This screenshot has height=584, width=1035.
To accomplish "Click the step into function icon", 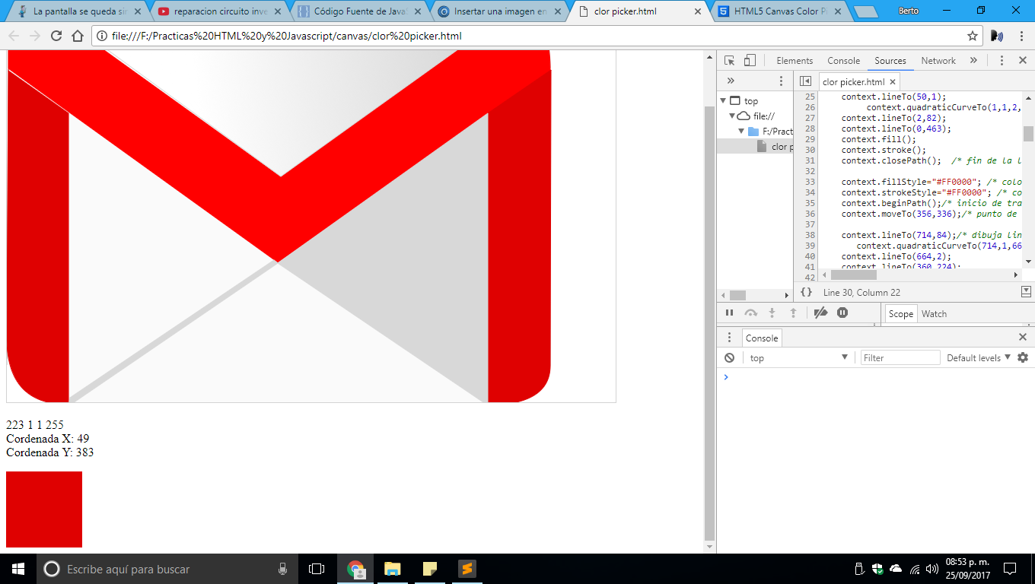I will (772, 313).
